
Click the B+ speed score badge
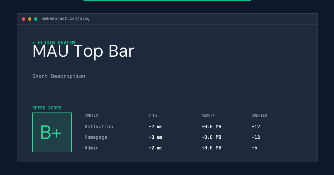point(52,132)
